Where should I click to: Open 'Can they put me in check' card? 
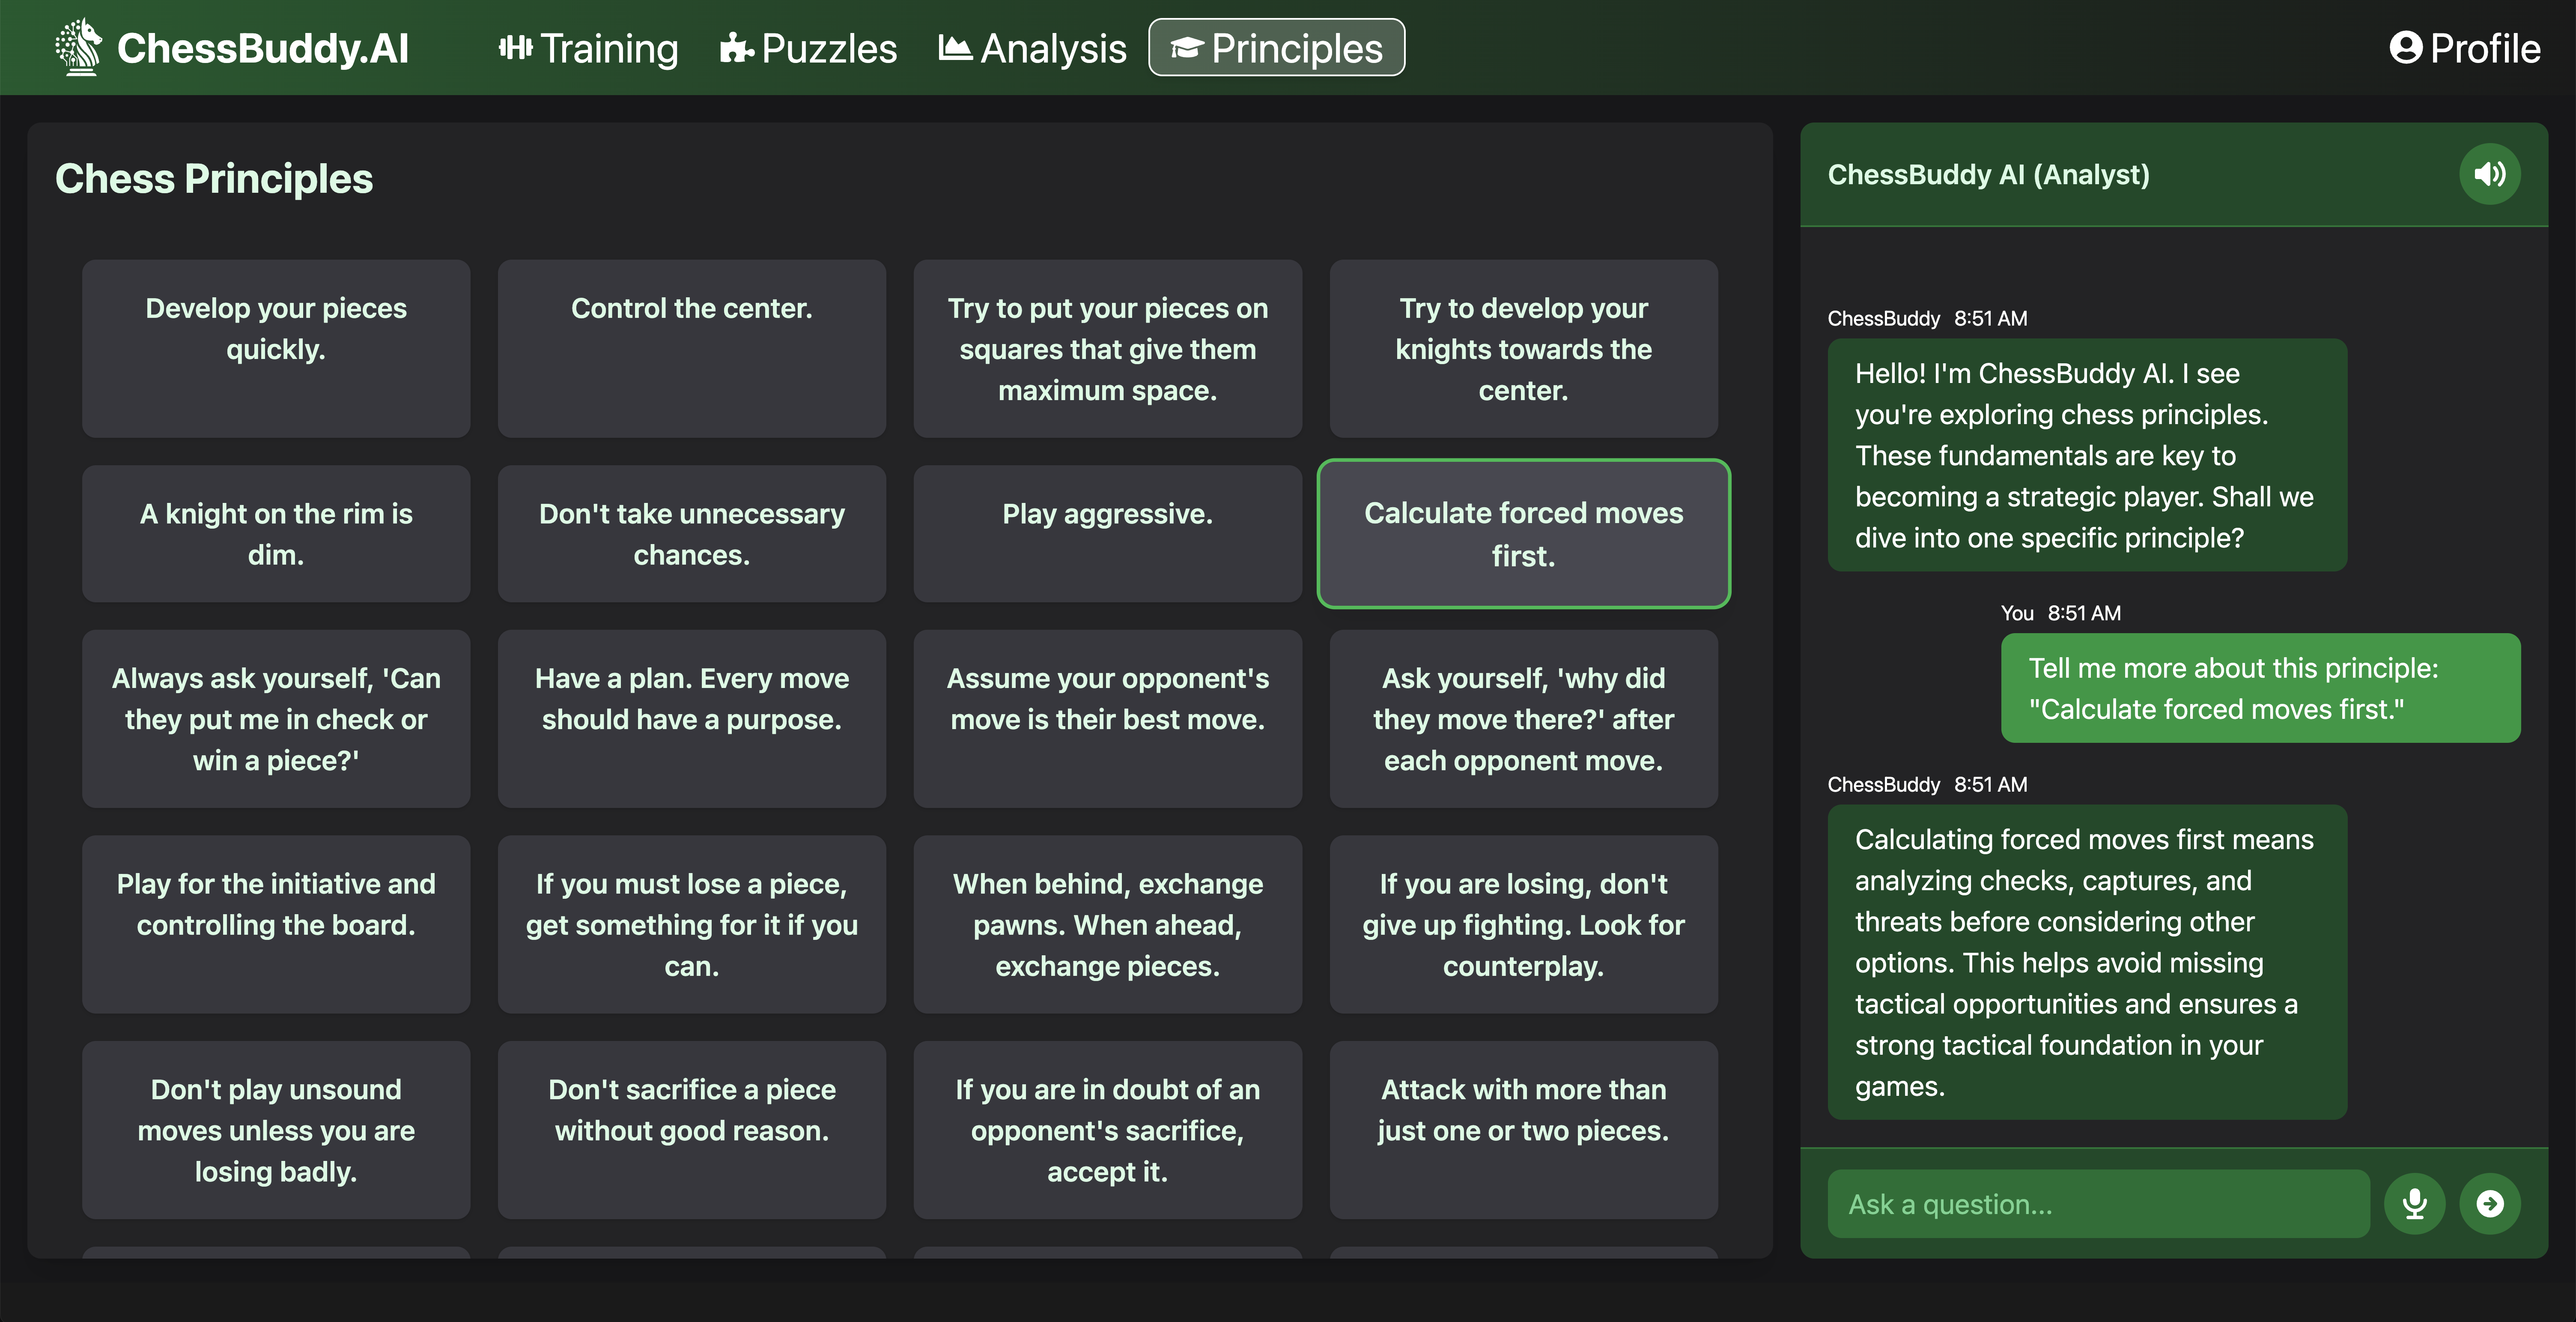(276, 718)
